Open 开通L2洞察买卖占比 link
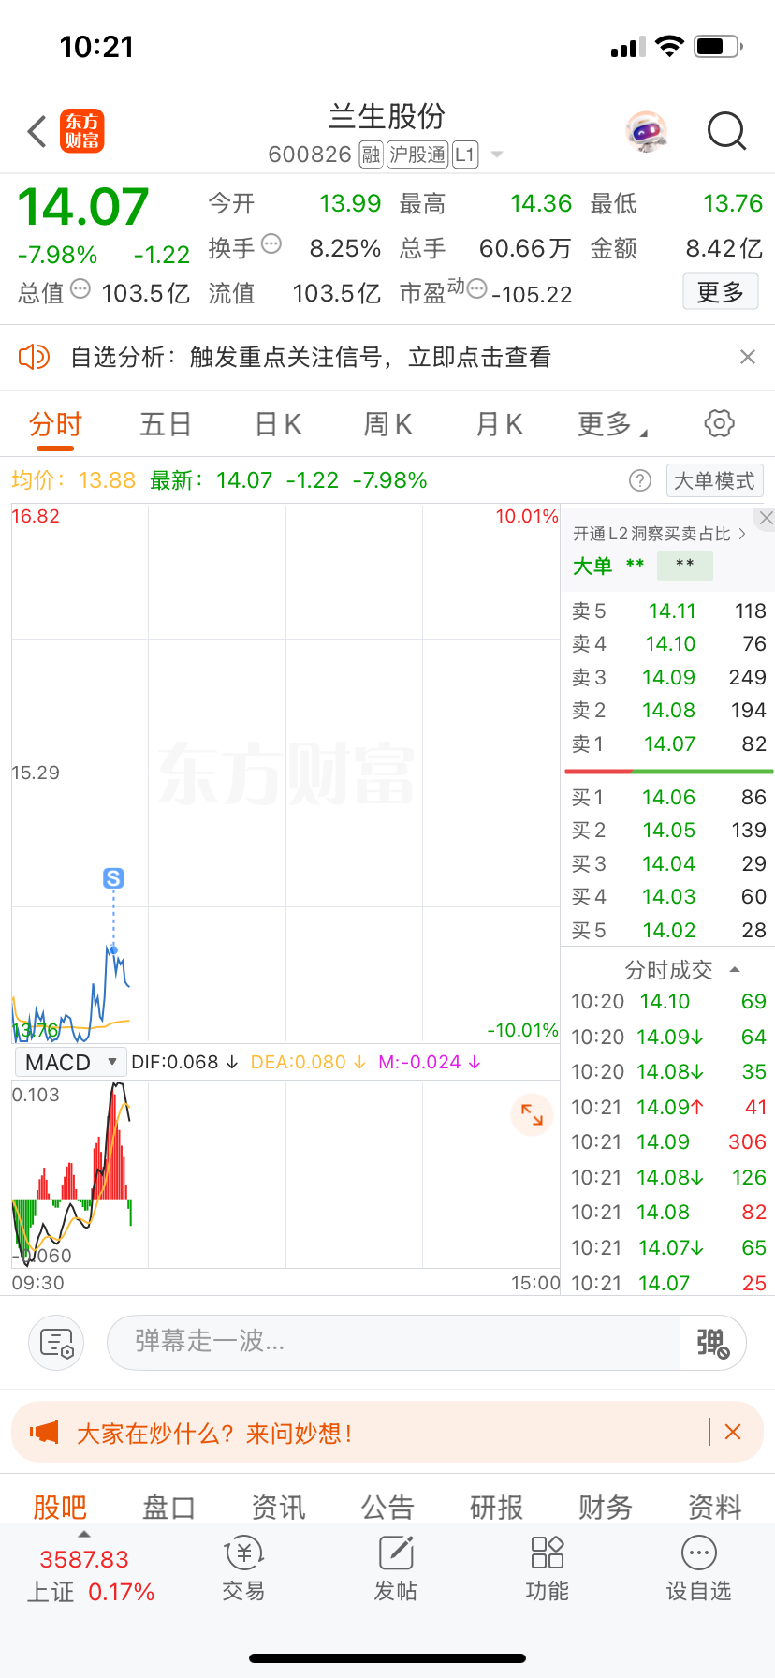 tap(660, 534)
